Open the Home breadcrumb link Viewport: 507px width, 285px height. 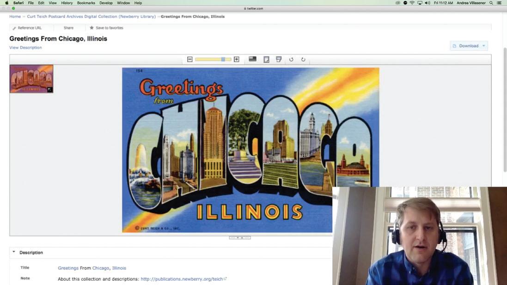(x=15, y=17)
